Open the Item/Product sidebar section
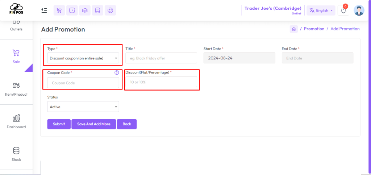This screenshot has width=371, height=175. [x=16, y=89]
